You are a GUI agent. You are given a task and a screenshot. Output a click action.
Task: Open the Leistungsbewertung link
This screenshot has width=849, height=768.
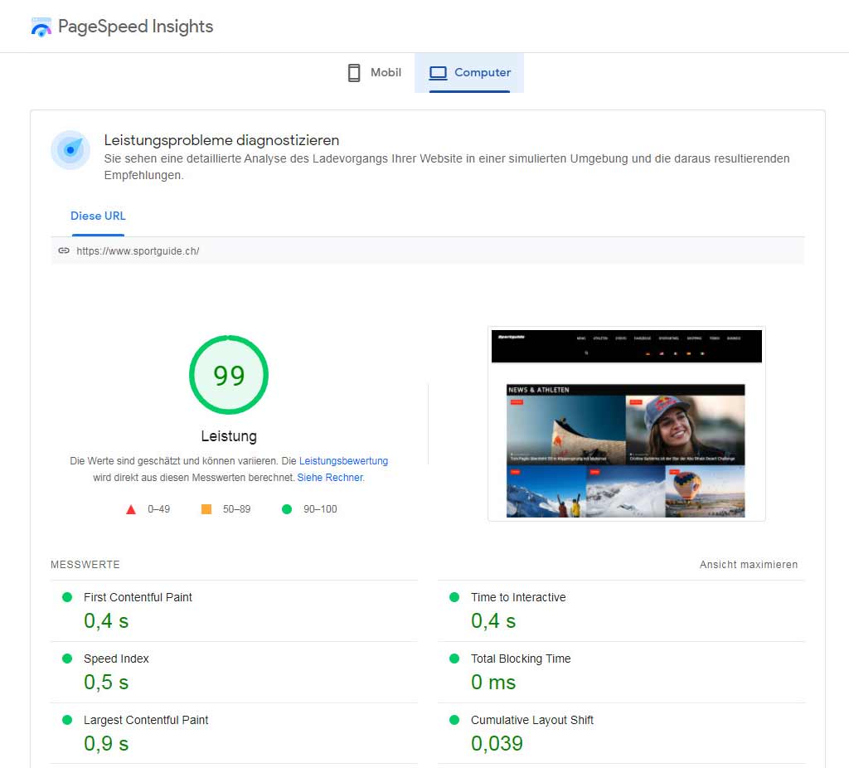coord(343,461)
